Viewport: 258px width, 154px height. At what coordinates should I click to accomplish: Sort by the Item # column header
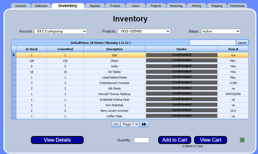[233, 49]
